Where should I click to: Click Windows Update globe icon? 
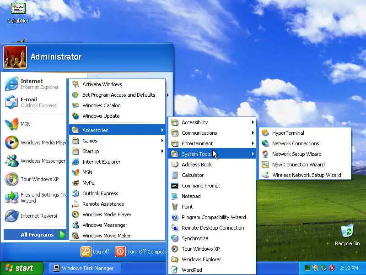(x=75, y=116)
